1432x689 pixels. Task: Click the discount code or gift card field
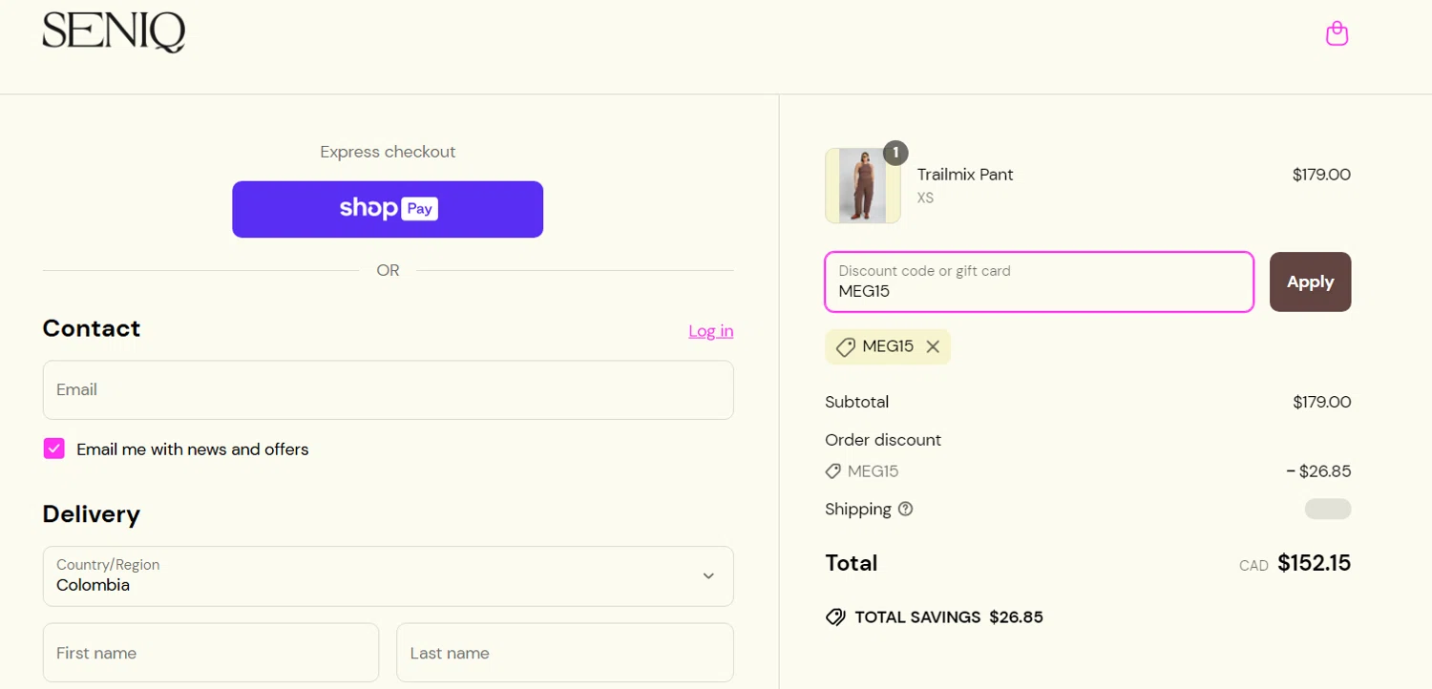1039,282
